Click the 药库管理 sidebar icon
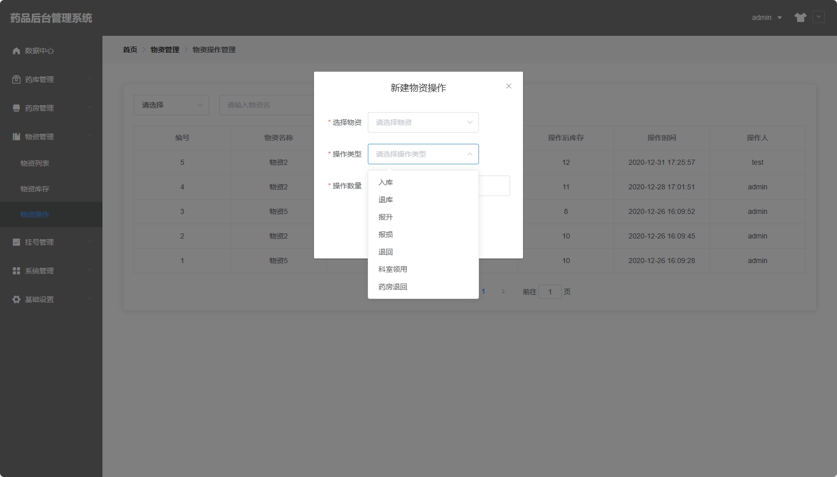 point(16,79)
